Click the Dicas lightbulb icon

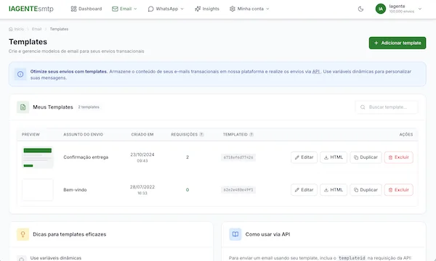23,234
